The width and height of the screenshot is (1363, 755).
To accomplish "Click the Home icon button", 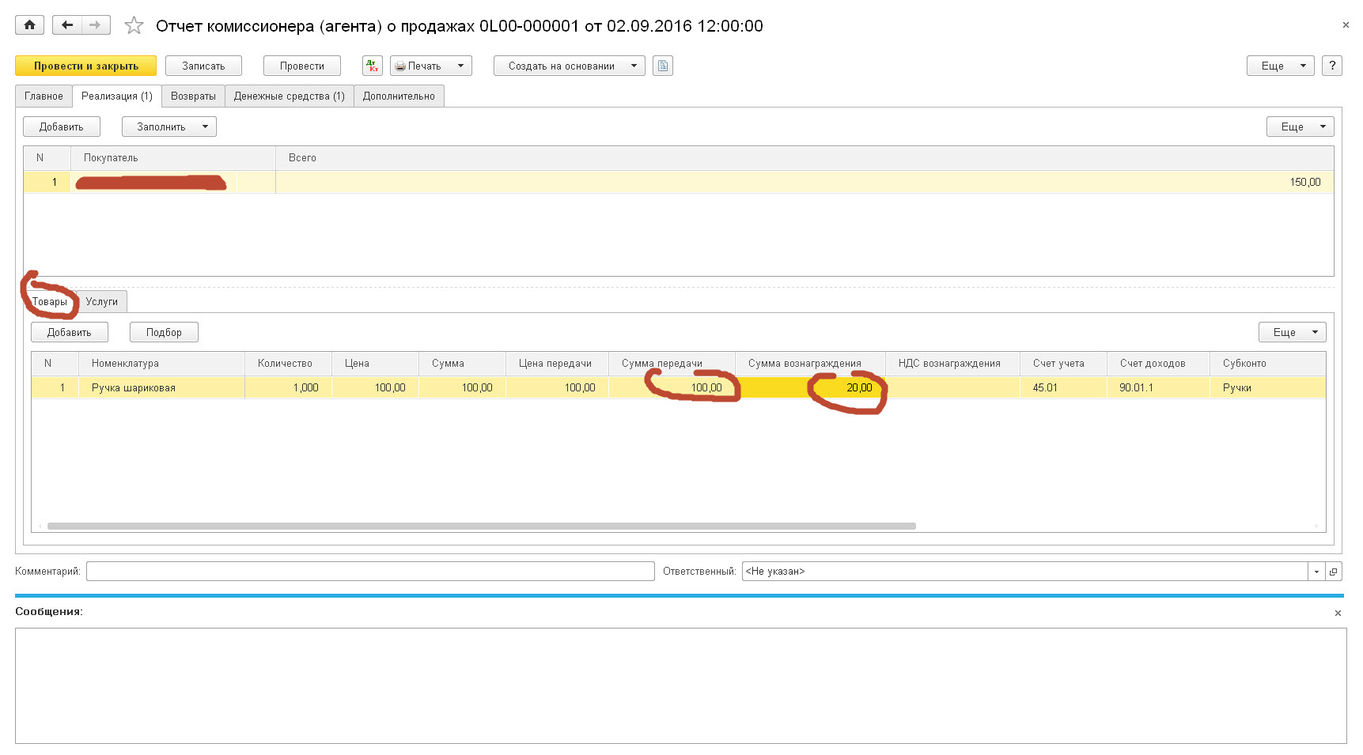I will pyautogui.click(x=29, y=25).
